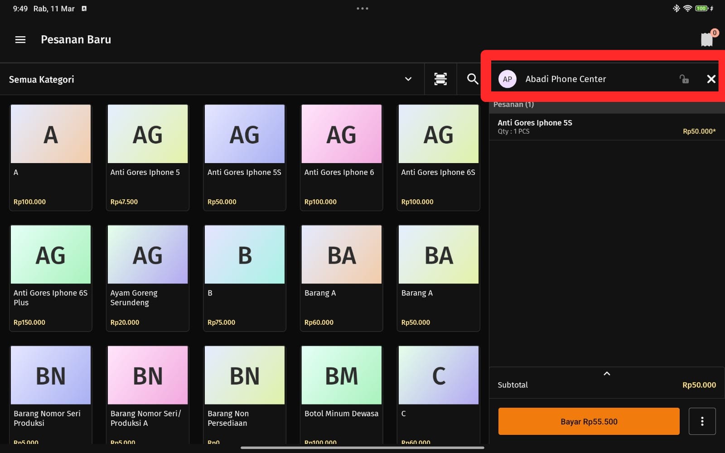The width and height of the screenshot is (725, 453).
Task: Open saved orders receipt icon
Action: [707, 39]
